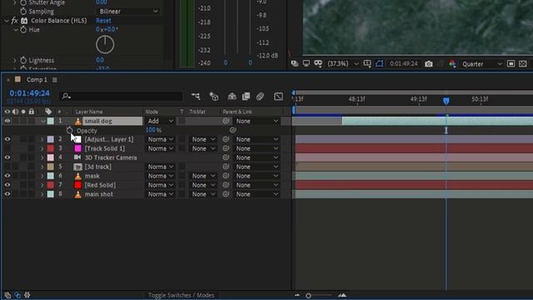Click Opacity expression pick whip
The height and width of the screenshot is (300, 533).
coord(233,130)
